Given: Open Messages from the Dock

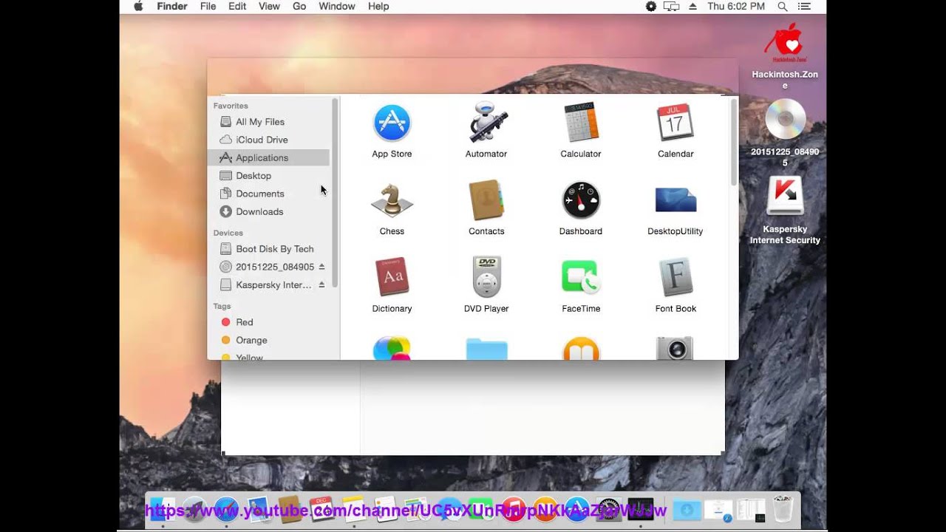Looking at the screenshot, I should point(449,510).
